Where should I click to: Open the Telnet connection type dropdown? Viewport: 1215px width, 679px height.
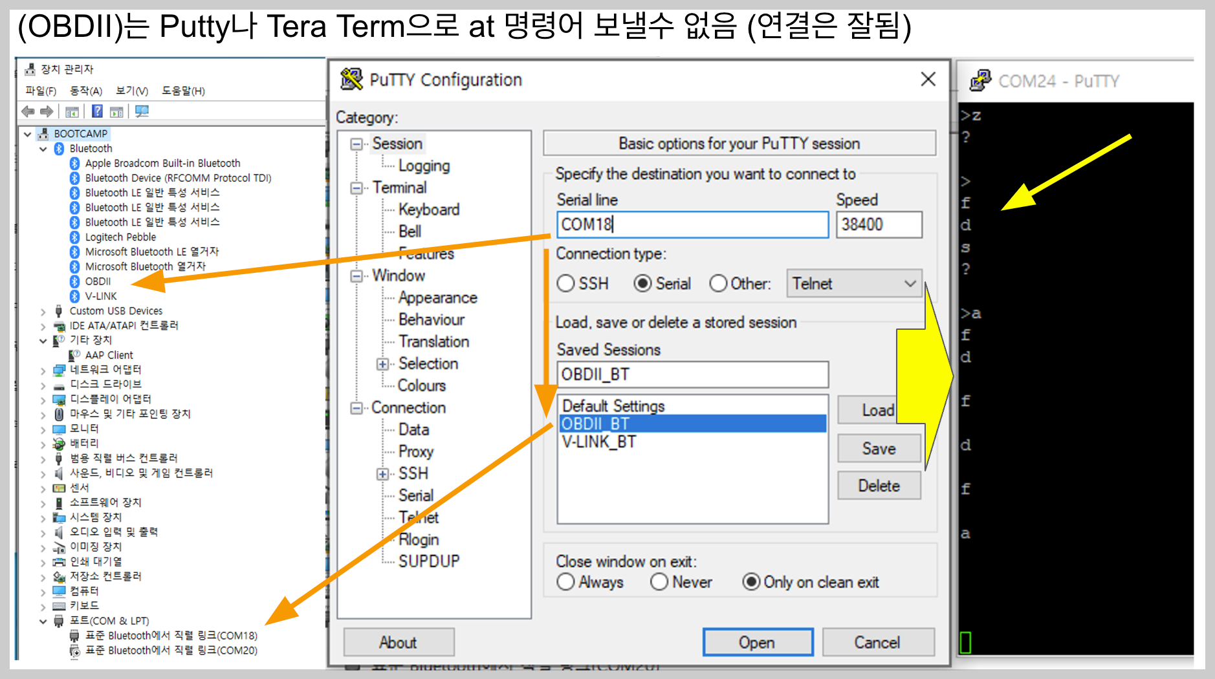[x=854, y=284]
